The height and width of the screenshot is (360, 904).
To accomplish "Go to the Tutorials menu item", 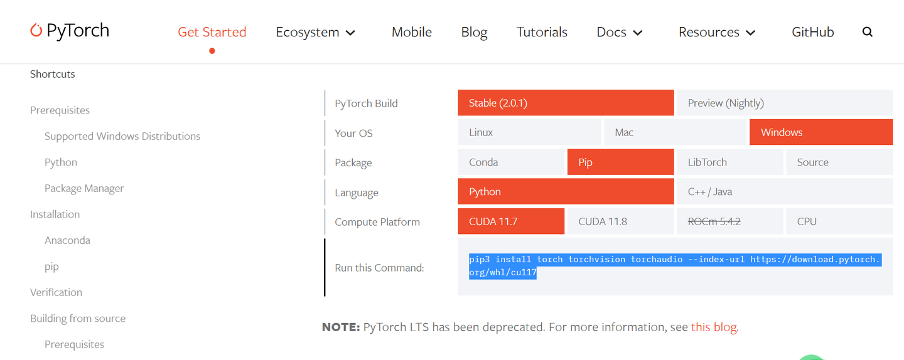I will click(x=542, y=33).
